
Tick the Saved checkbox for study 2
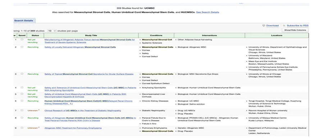pos(22,47)
